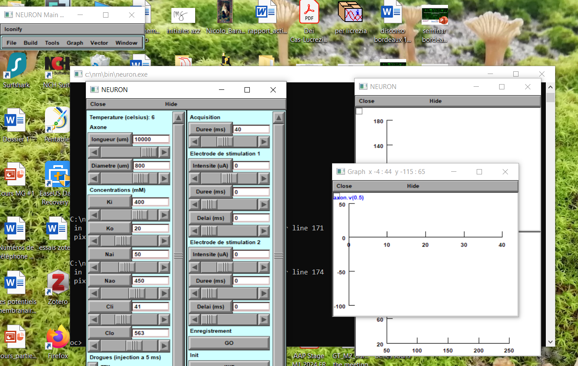Open the discorso bordeaux Word document

tap(392, 21)
